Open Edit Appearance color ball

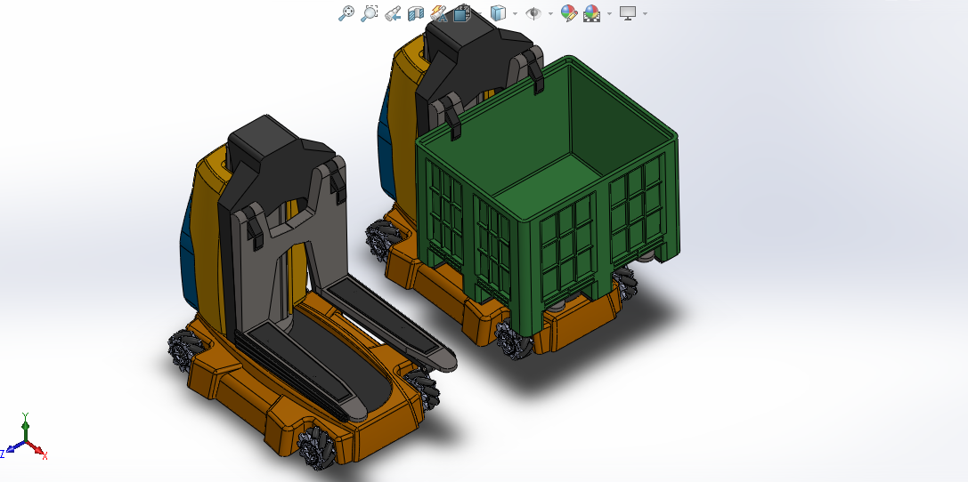(x=568, y=13)
